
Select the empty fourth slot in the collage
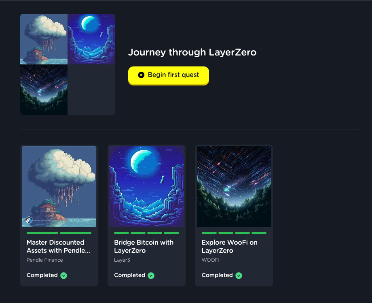point(91,90)
